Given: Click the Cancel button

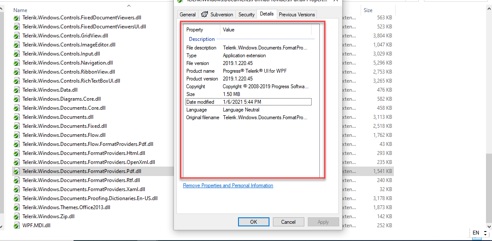Looking at the screenshot, I should tap(288, 222).
